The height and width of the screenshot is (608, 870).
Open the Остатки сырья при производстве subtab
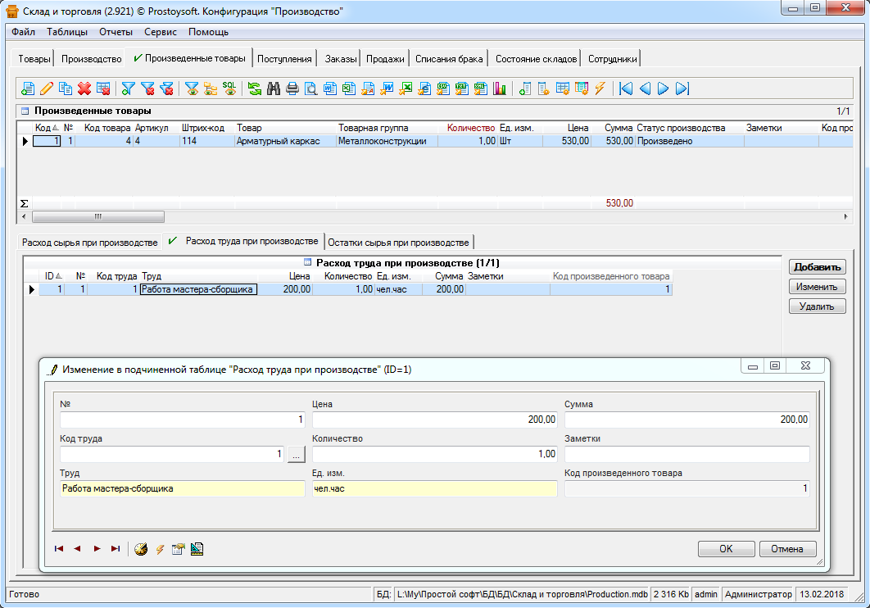pos(398,243)
